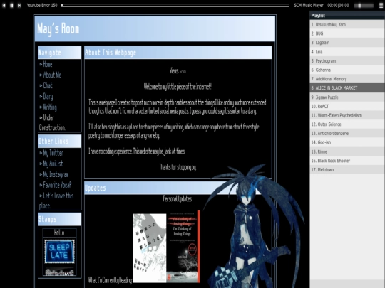Play Utsukushiku, Yami from playlist
385x288 pixels.
[x=347, y=24]
